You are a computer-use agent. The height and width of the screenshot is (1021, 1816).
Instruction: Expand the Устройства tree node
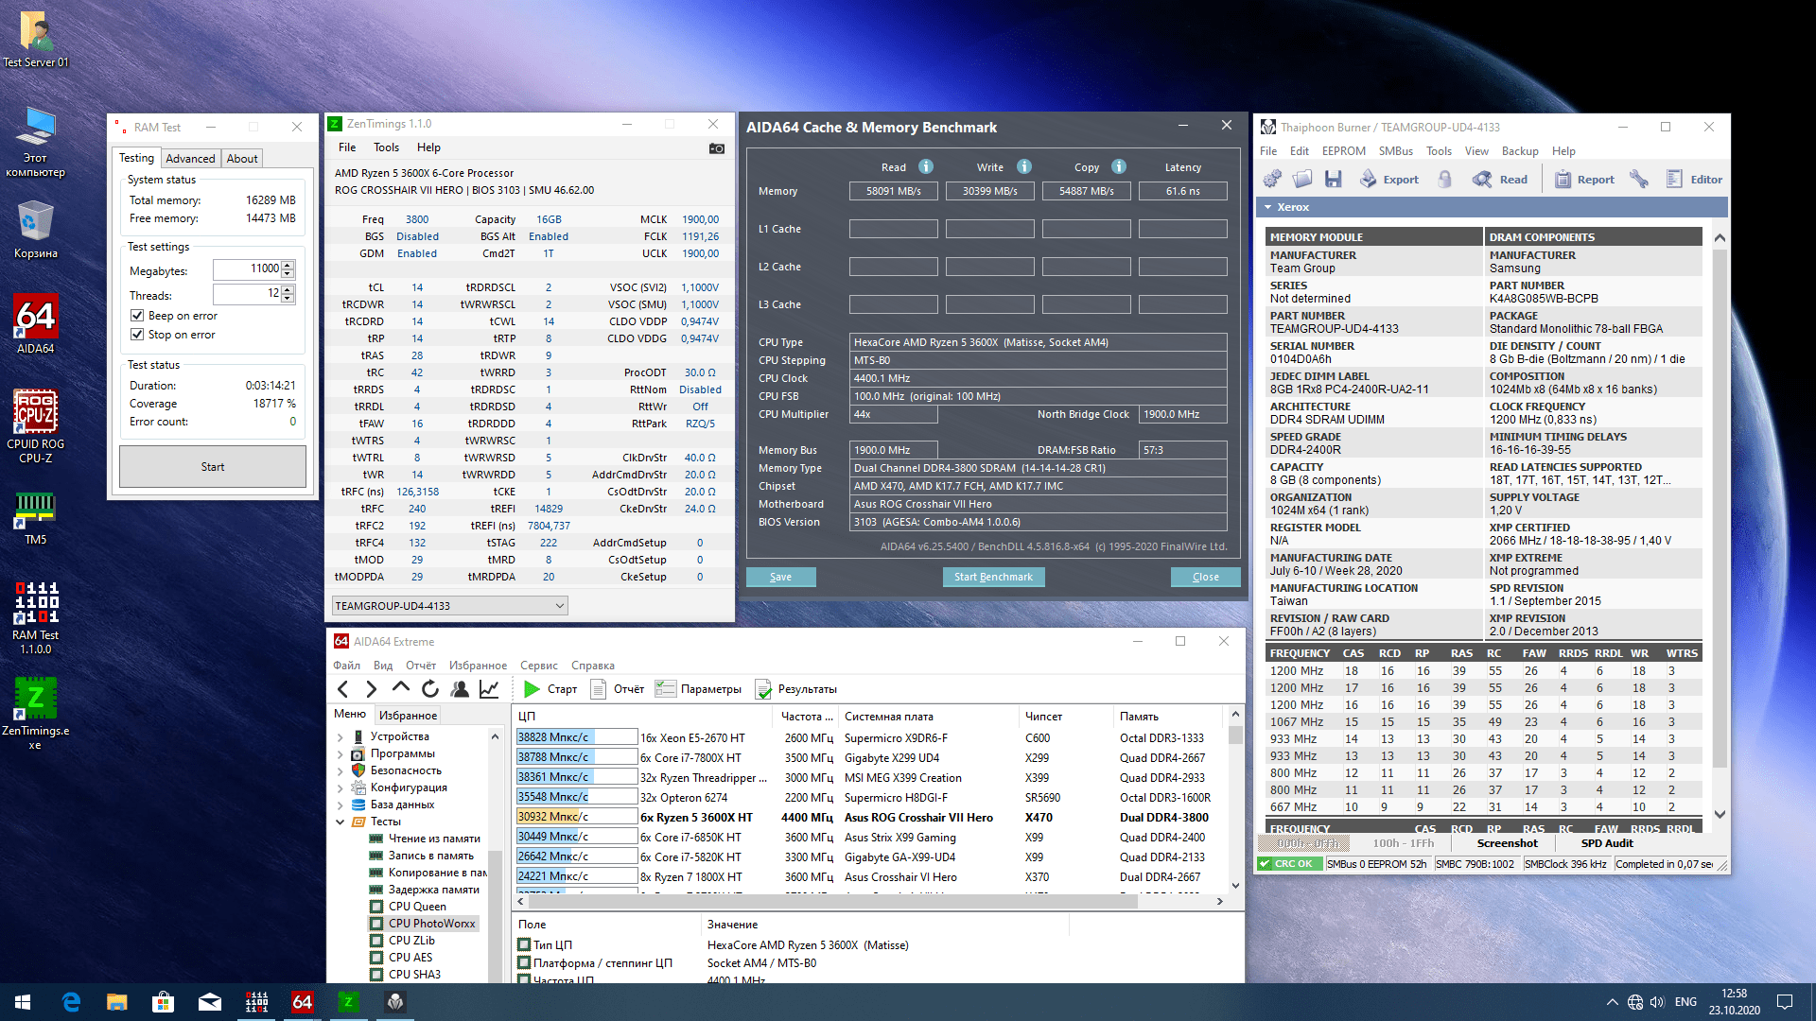(340, 737)
